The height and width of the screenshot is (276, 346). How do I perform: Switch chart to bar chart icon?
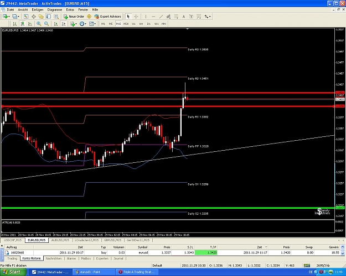(x=14, y=24)
